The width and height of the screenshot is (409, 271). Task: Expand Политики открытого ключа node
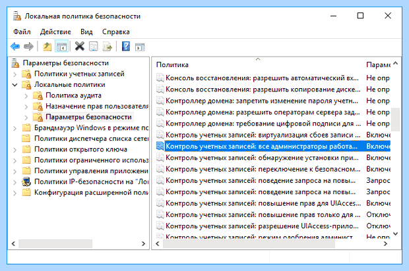coord(15,150)
